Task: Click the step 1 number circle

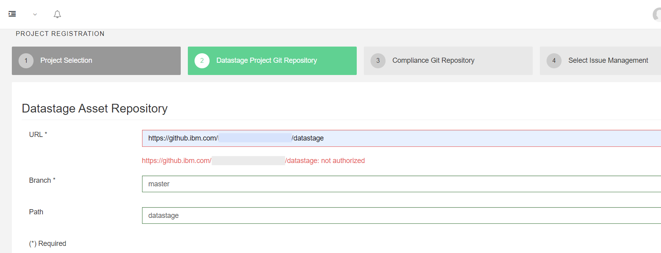Action: pos(26,61)
